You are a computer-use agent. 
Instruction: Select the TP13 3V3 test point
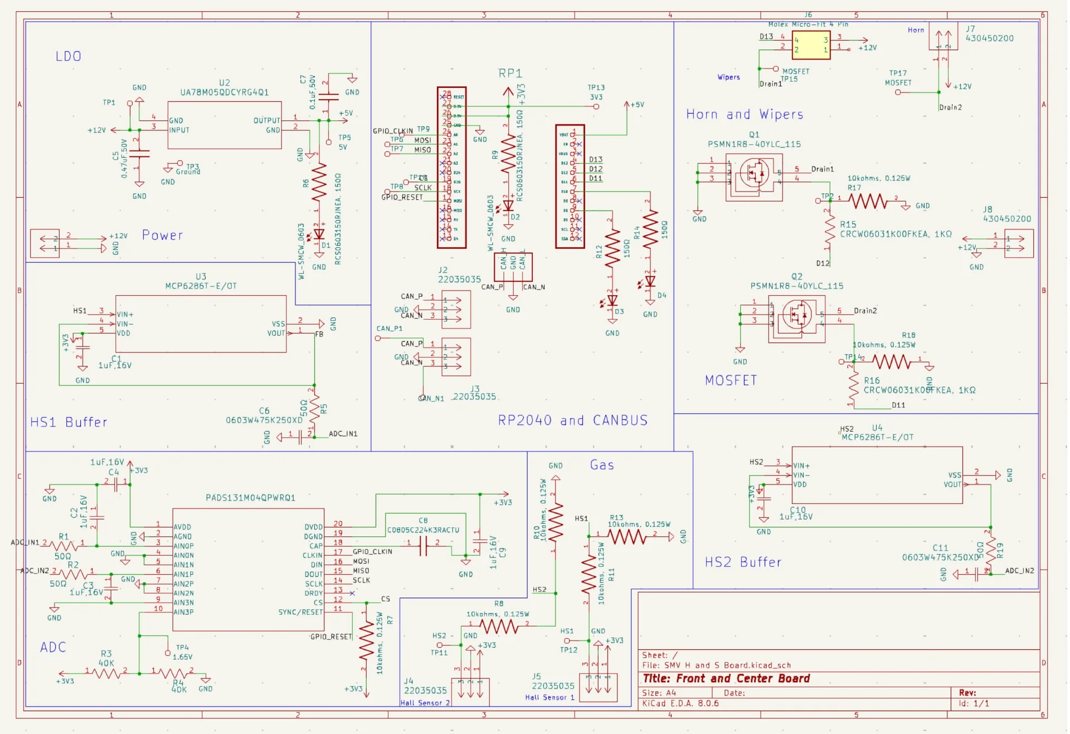point(596,106)
